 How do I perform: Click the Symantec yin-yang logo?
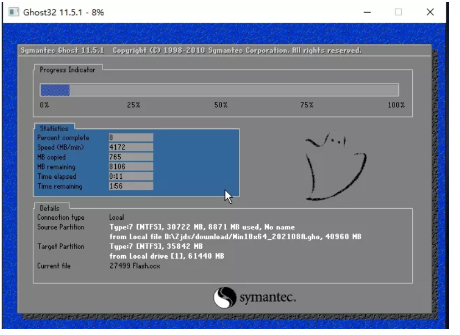pos(224,297)
